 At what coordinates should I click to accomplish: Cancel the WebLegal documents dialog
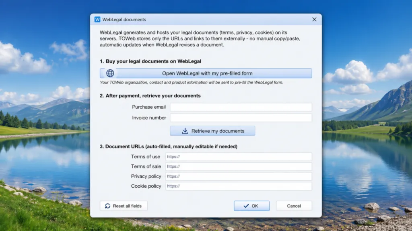294,206
